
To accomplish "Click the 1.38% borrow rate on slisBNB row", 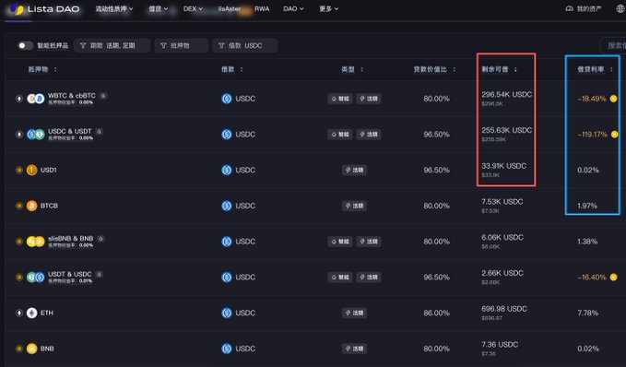I will pyautogui.click(x=587, y=242).
